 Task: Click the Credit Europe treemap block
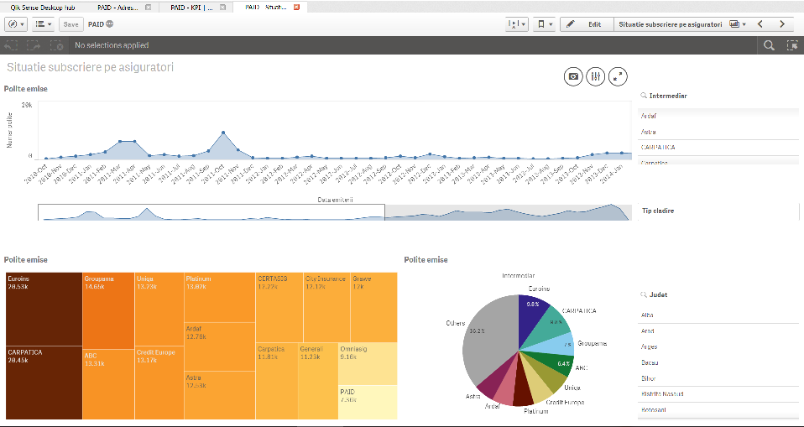tap(159, 383)
